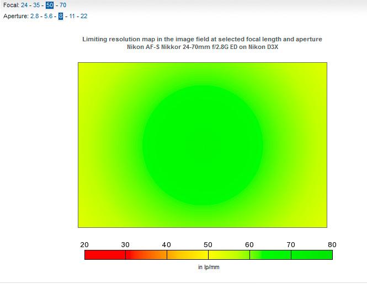Select focal length 35
367x284 pixels.
[36, 5]
